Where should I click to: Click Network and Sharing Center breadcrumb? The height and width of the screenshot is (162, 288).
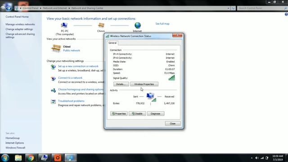pyautogui.click(x=87, y=8)
